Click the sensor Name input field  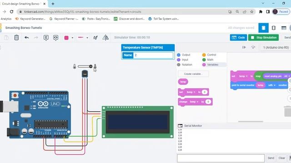click(153, 55)
